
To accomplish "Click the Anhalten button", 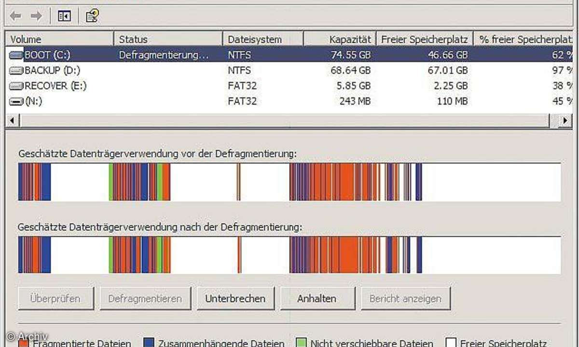I will pos(317,298).
